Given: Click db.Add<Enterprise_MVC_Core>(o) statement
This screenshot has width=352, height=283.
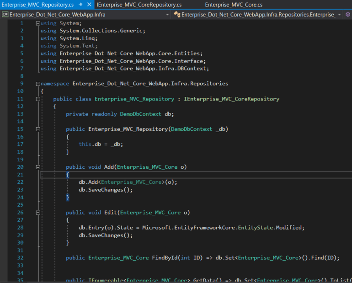Looking at the screenshot, I should [x=128, y=182].
